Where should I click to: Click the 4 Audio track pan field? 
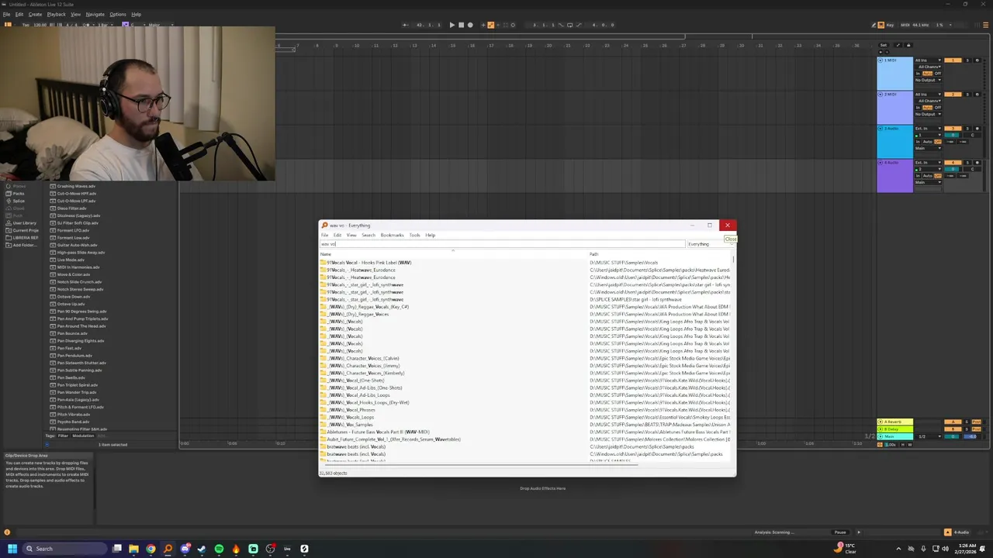(972, 169)
